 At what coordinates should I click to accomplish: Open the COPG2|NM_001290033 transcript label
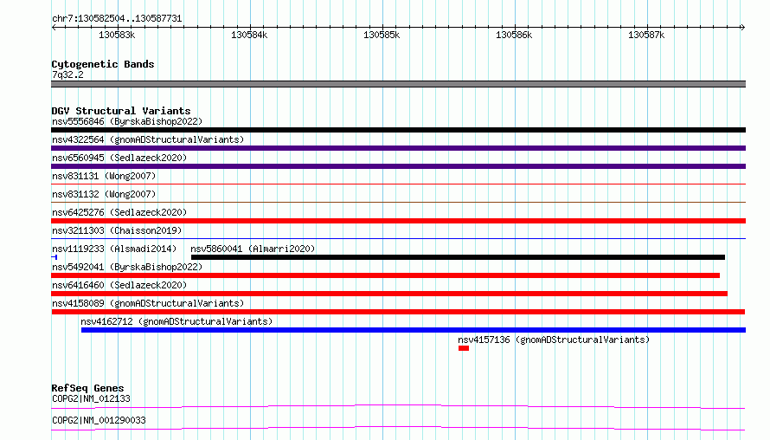tap(99, 420)
